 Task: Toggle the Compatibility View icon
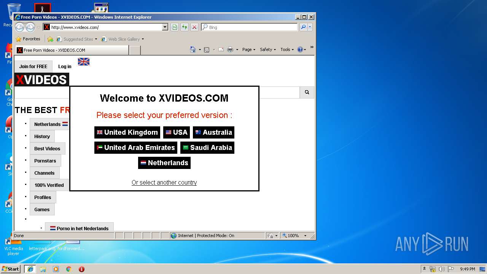pyautogui.click(x=175, y=27)
